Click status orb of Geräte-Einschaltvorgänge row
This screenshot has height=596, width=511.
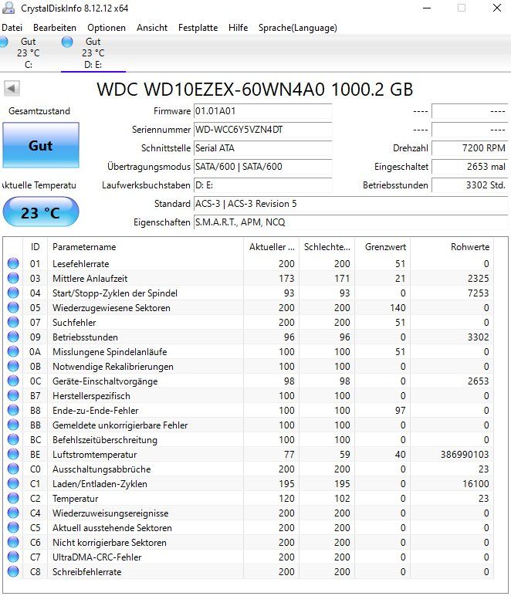click(x=13, y=381)
